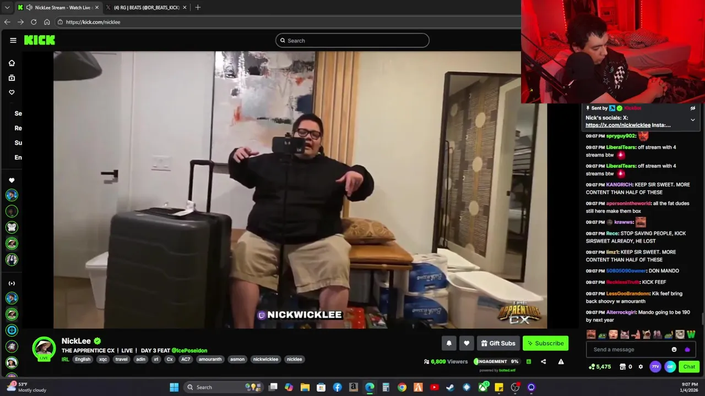This screenshot has width=705, height=396.
Task: Click the green W emote in quick emote row
Action: 691,334
